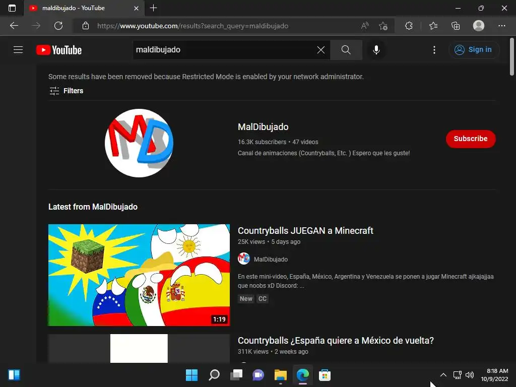This screenshot has height=387, width=516.
Task: Go to YouTube home via logo
Action: 59,50
